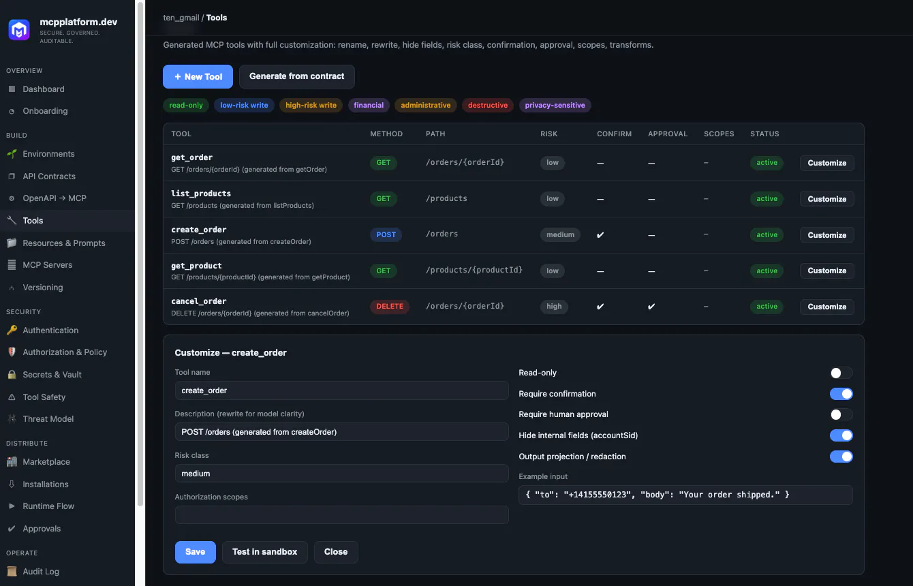Click the Threat Model spider icon
Image resolution: width=913 pixels, height=586 pixels.
click(12, 419)
